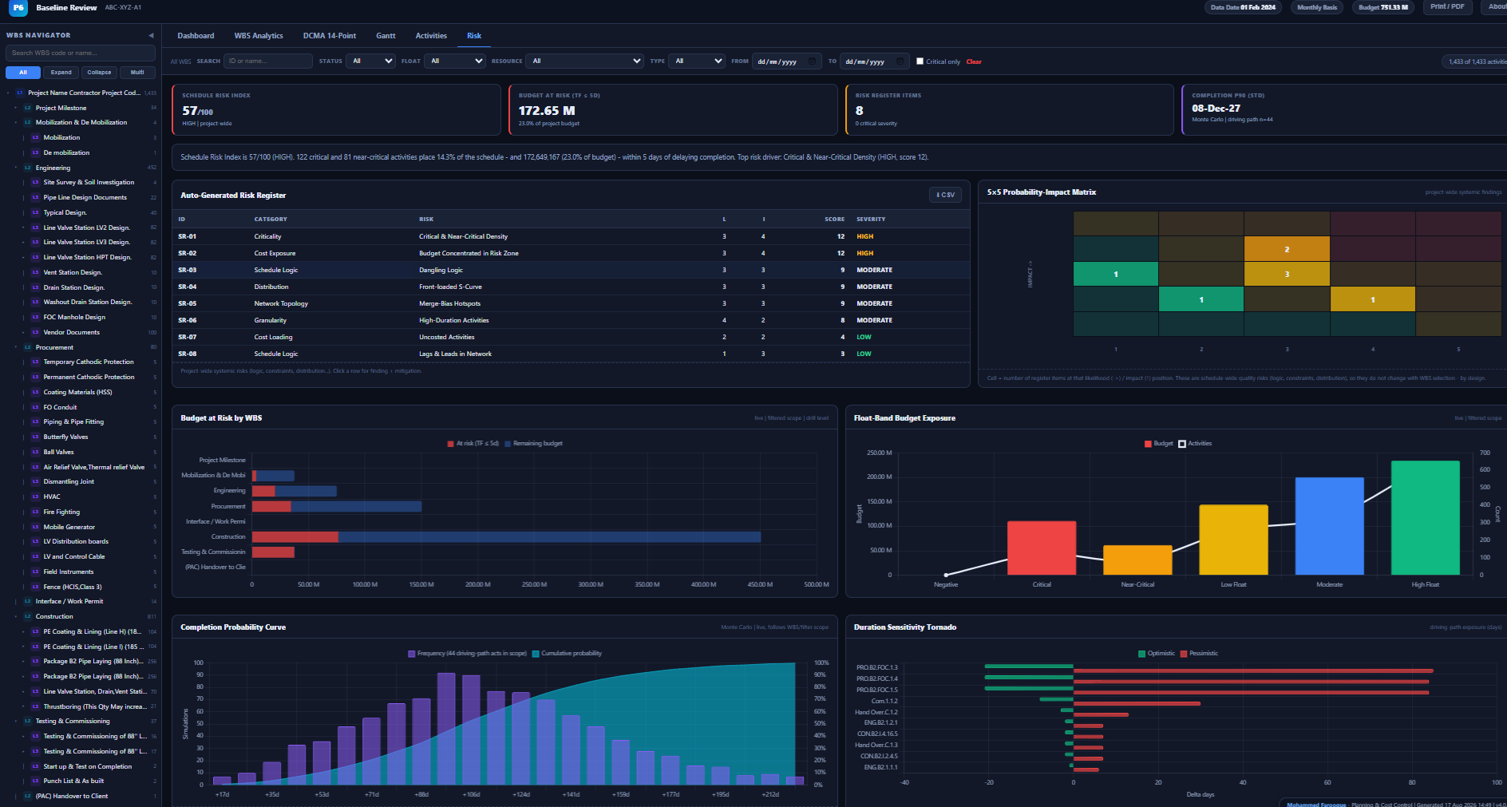Toggle Activities legend in Float-Band Budget Exposure chart
Screen dimensions: 1507x807
1196,443
